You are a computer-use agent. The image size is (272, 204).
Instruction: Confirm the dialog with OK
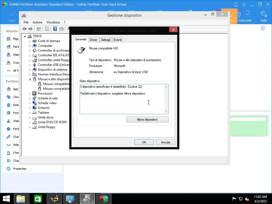pos(144,142)
